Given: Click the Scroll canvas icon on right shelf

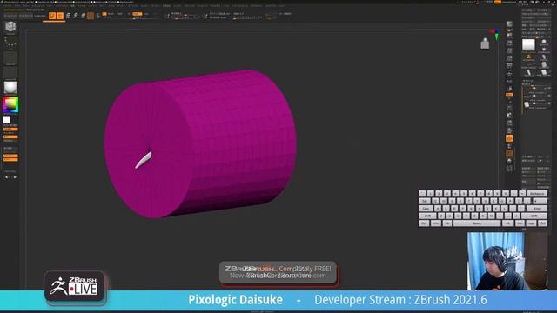Looking at the screenshot, I should click(x=509, y=36).
